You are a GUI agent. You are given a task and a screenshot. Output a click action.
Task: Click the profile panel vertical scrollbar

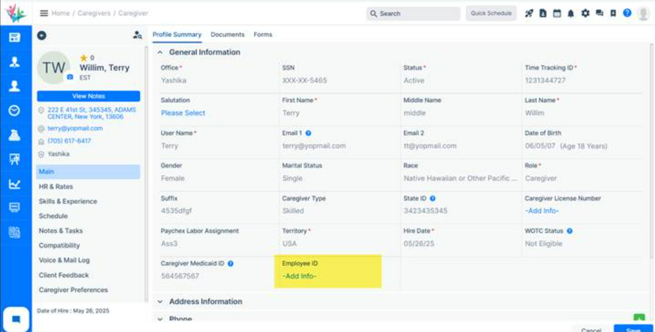(x=146, y=173)
